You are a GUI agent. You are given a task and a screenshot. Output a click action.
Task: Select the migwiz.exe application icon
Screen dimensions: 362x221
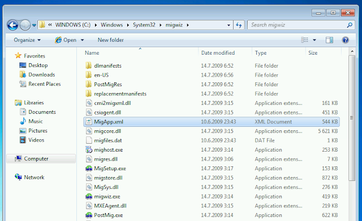point(89,196)
